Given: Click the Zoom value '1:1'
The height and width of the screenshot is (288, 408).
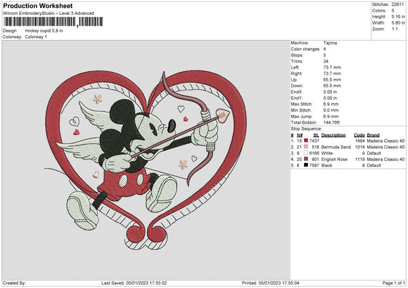Looking at the screenshot, I should (394, 29).
